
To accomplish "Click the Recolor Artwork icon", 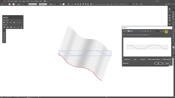I will 68,4.
